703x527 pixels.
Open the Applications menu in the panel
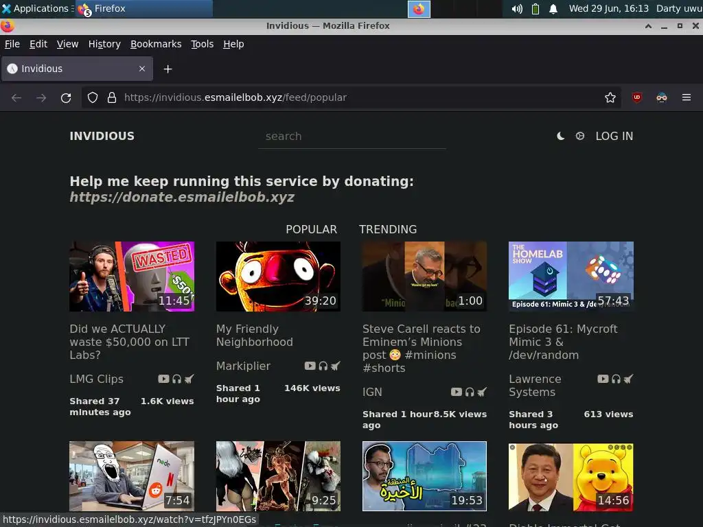click(x=37, y=8)
